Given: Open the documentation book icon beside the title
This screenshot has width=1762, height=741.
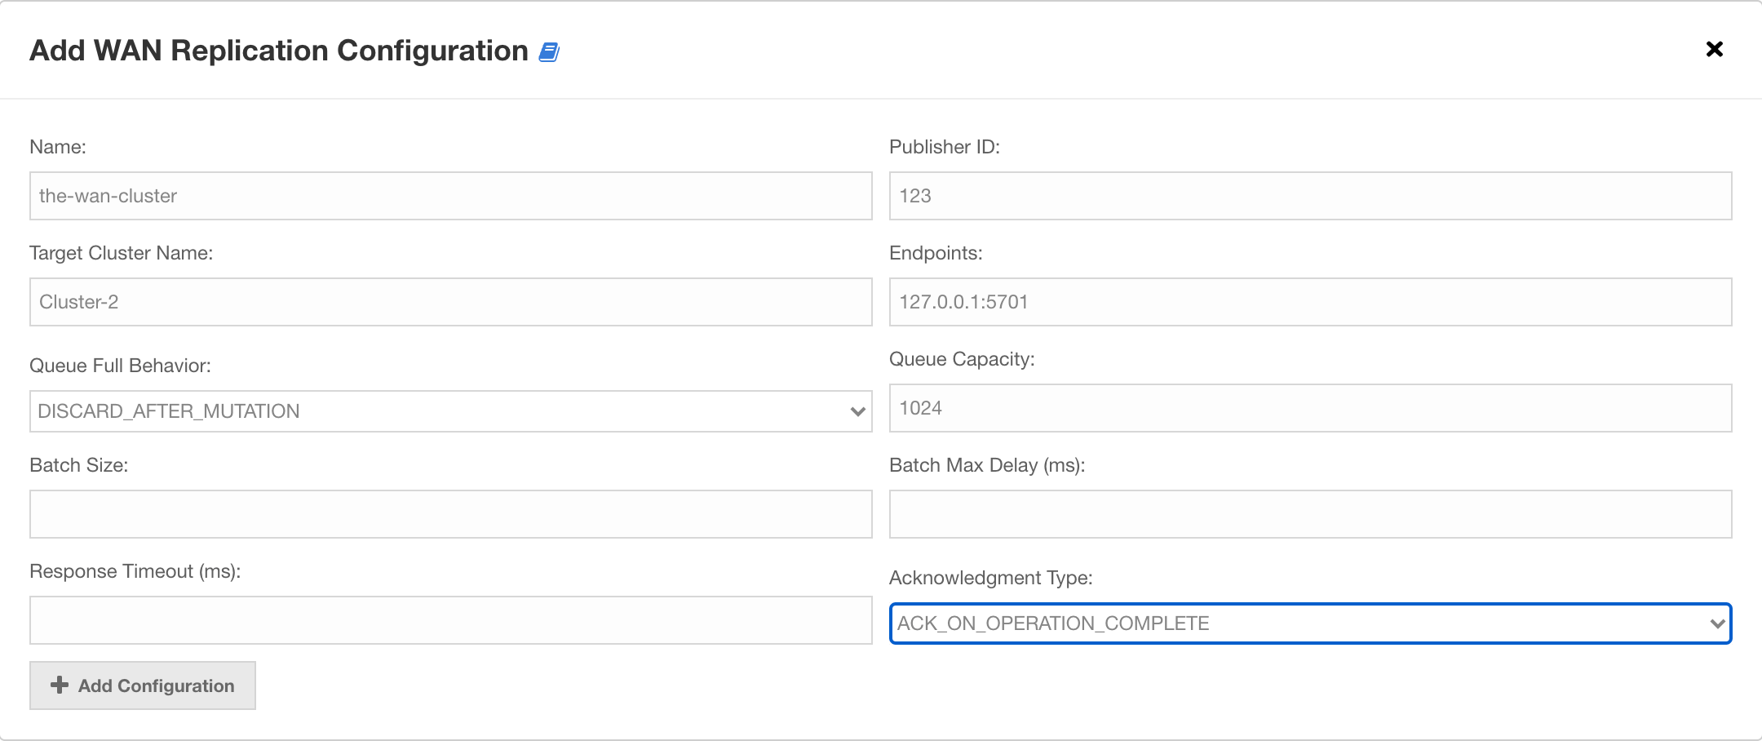Looking at the screenshot, I should pyautogui.click(x=549, y=52).
